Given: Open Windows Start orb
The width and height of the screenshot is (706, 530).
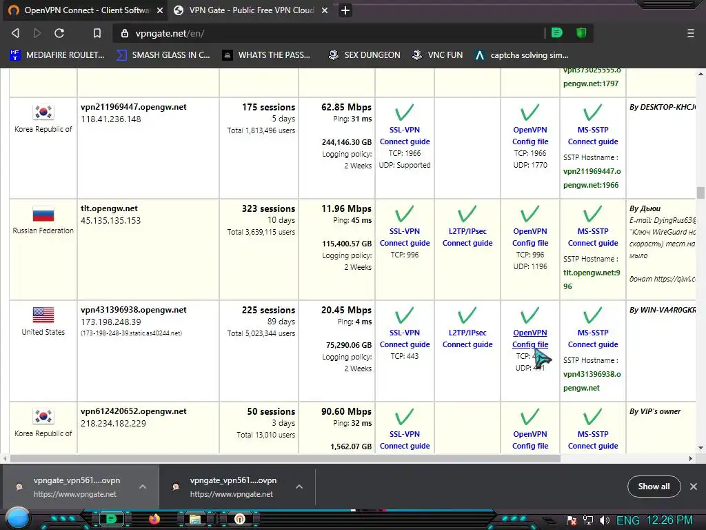Looking at the screenshot, I should tap(17, 518).
